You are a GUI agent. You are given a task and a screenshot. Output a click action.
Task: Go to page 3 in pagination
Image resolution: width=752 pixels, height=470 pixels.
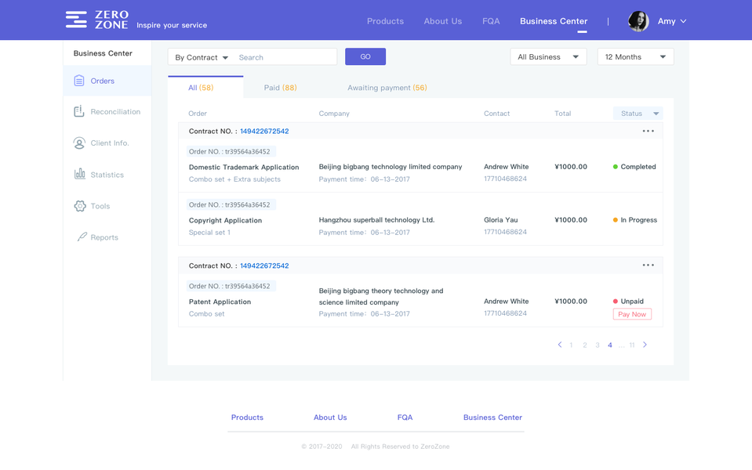coord(597,345)
